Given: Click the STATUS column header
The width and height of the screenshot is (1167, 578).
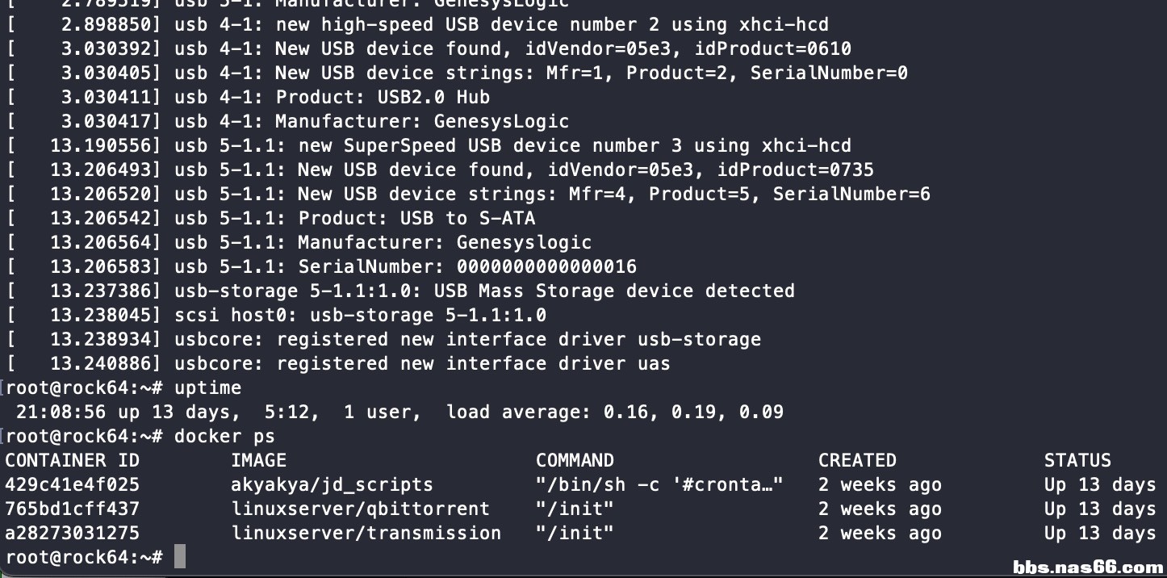Looking at the screenshot, I should [1077, 460].
